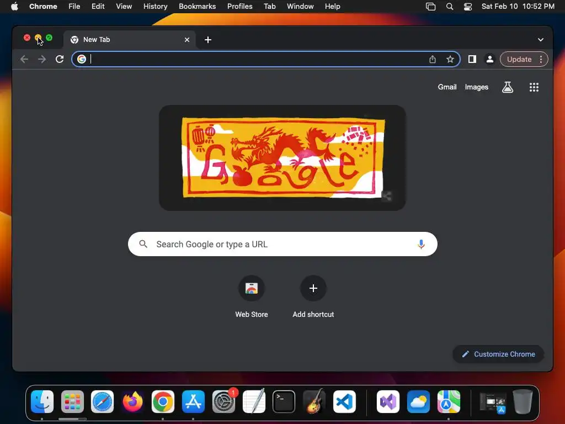This screenshot has width=565, height=424.
Task: Select the New Tab tab
Action: click(130, 40)
